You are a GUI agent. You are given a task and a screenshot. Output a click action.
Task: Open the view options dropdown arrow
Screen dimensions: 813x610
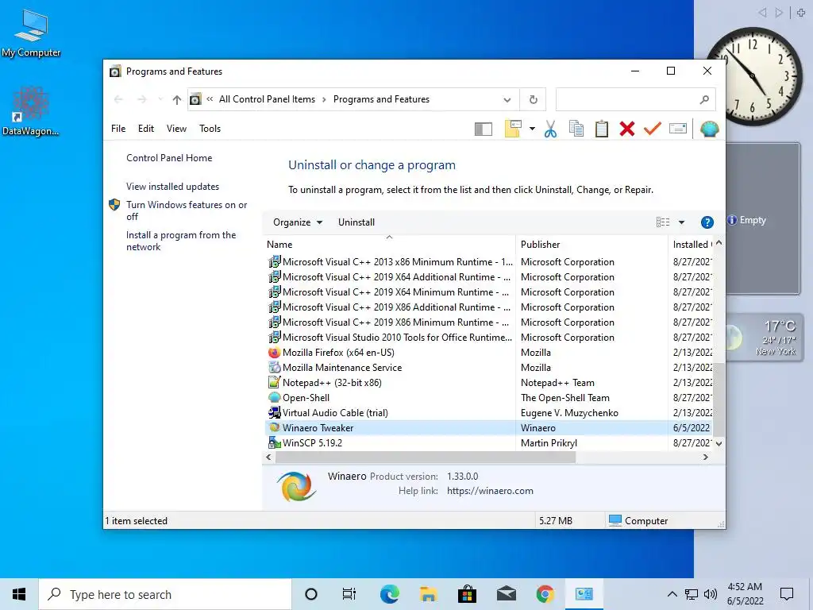click(681, 222)
